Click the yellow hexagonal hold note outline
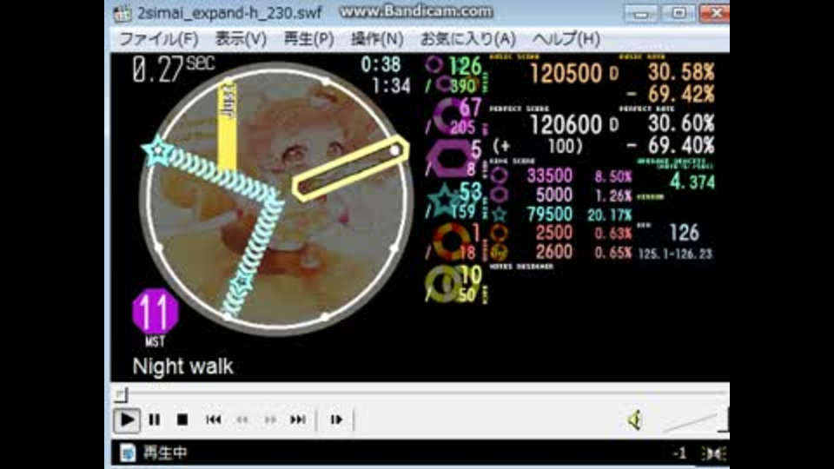The image size is (834, 469). [x=350, y=168]
